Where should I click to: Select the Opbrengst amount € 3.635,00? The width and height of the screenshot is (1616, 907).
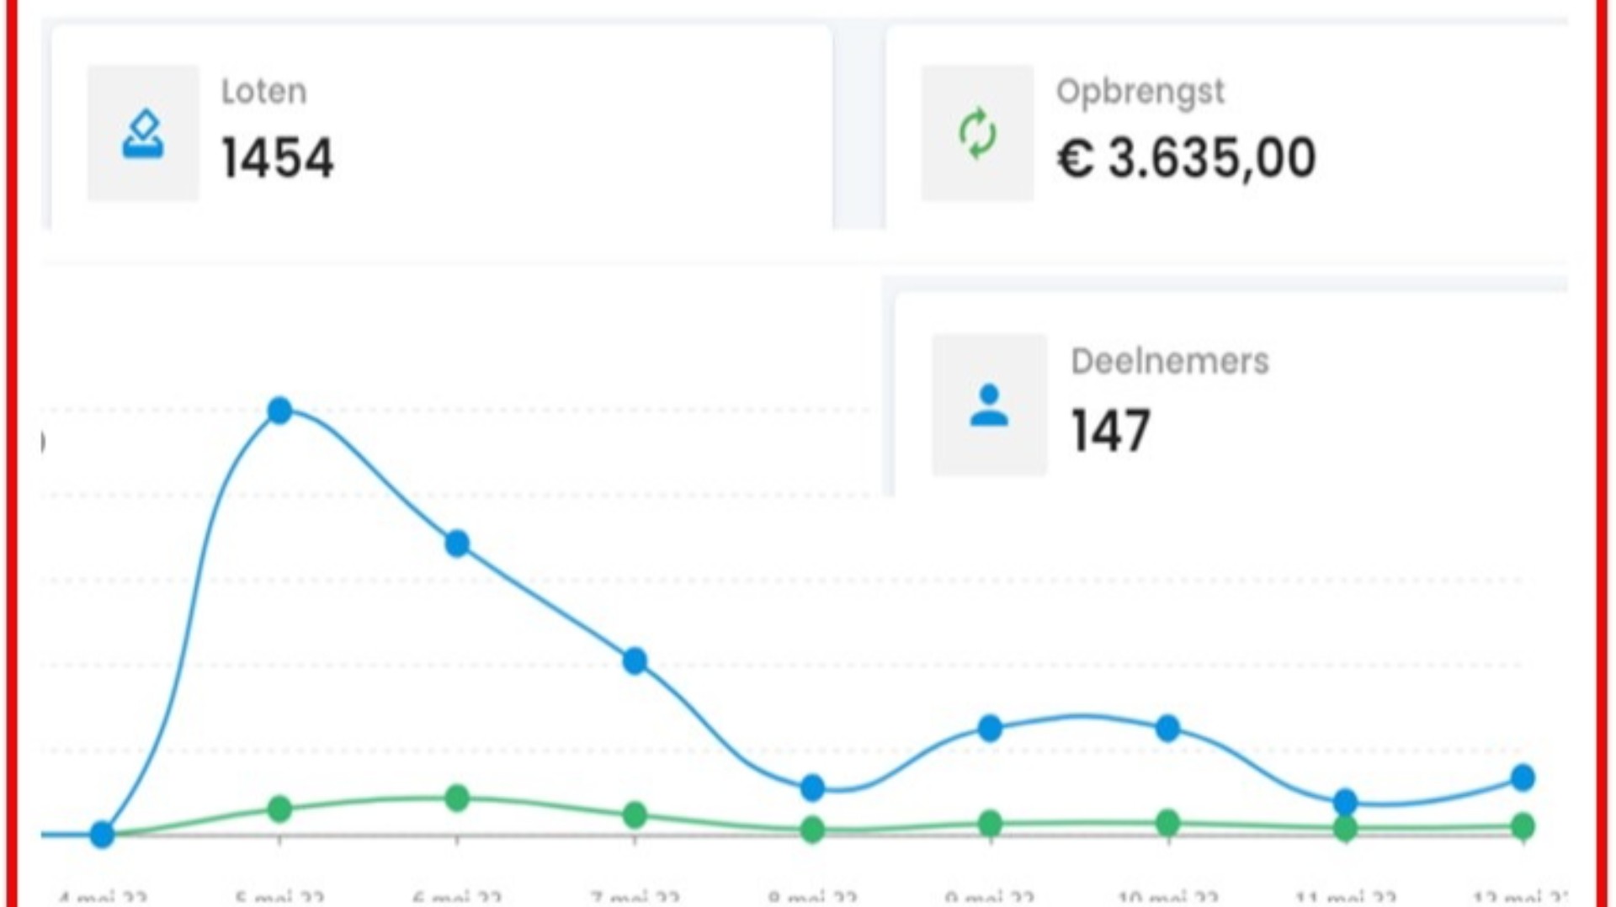pos(1186,158)
